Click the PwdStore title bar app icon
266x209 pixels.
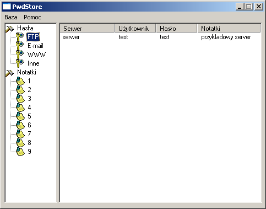click(x=7, y=7)
